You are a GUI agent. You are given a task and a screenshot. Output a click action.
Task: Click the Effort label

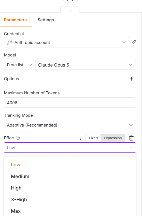point(9,138)
